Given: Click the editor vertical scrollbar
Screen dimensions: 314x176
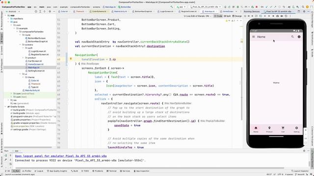Looking at the screenshot, I should 241,94.
